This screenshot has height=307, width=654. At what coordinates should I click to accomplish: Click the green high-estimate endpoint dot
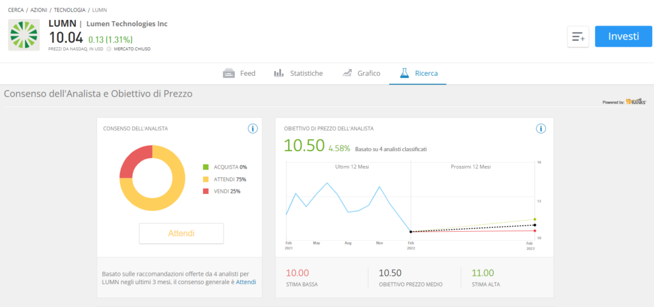(535, 219)
